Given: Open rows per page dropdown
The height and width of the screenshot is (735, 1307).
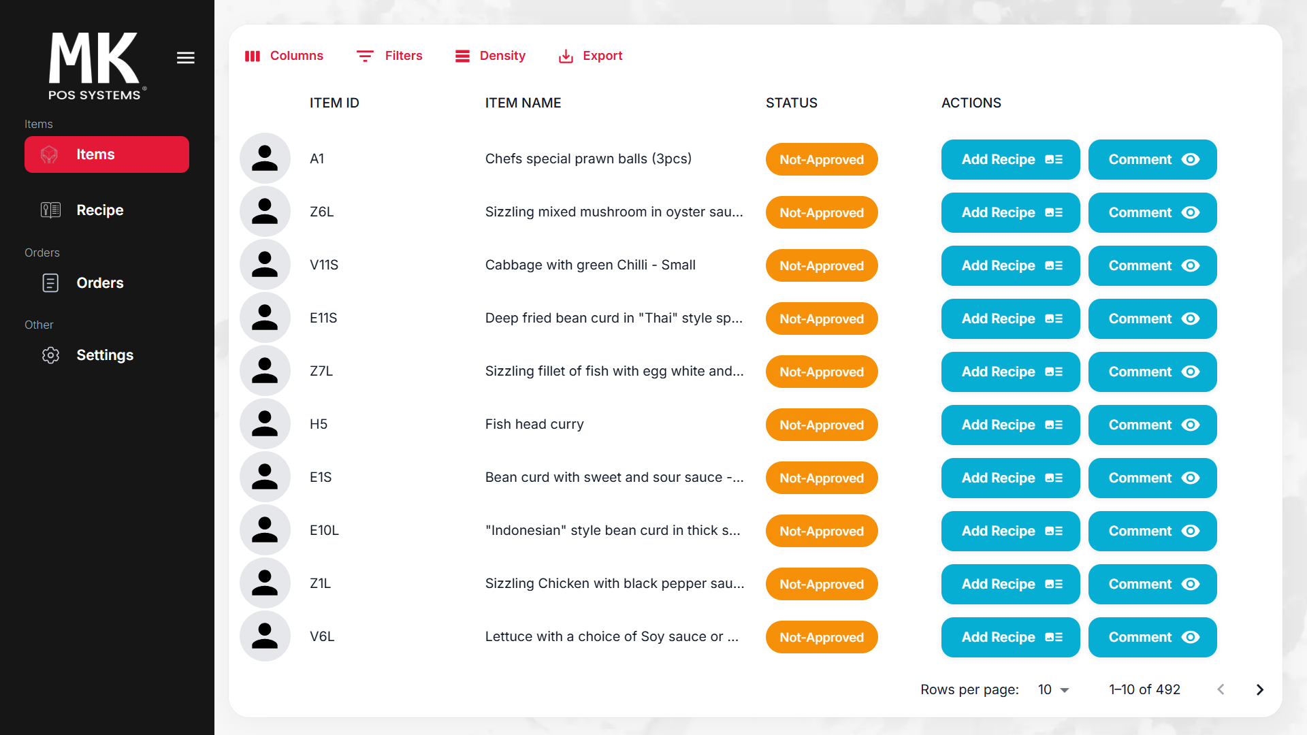Looking at the screenshot, I should 1053,689.
